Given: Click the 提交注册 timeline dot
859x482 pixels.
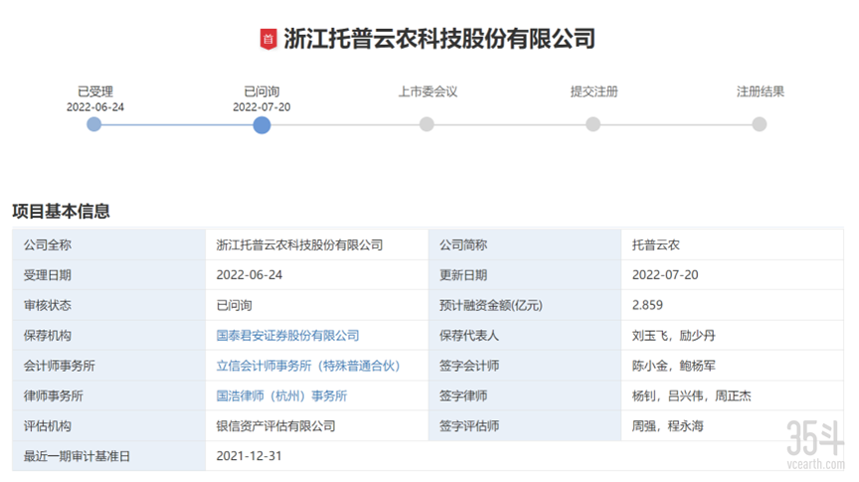Looking at the screenshot, I should coord(593,124).
